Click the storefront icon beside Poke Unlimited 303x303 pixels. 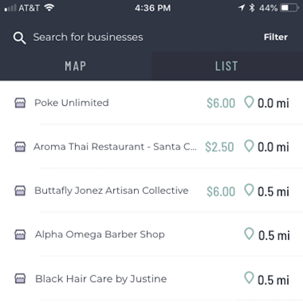(x=20, y=103)
